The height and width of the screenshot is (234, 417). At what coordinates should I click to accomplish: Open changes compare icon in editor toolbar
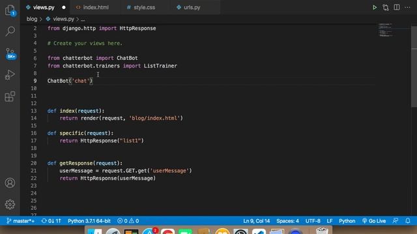[386, 7]
